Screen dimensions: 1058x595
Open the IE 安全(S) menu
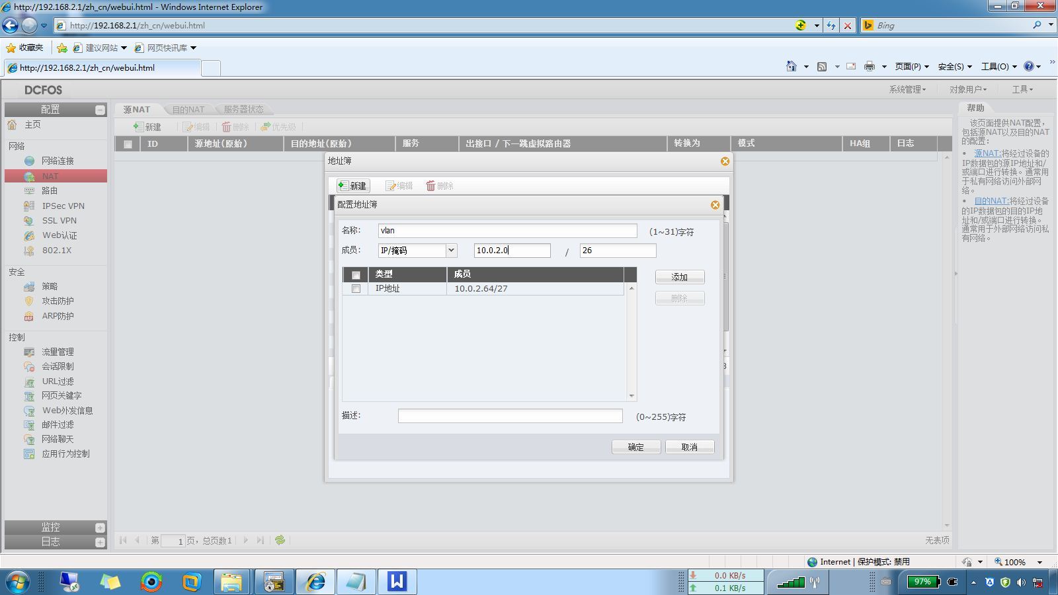955,66
